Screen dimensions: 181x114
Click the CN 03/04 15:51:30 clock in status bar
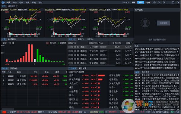pyautogui.click(x=160, y=112)
